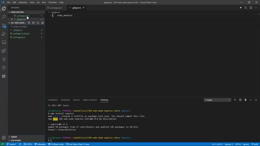Switch to the package.json editor tab

pos(56,8)
